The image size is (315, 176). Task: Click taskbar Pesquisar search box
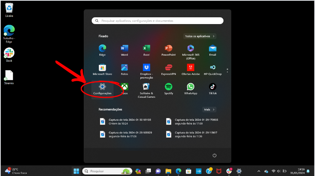(x=107, y=171)
